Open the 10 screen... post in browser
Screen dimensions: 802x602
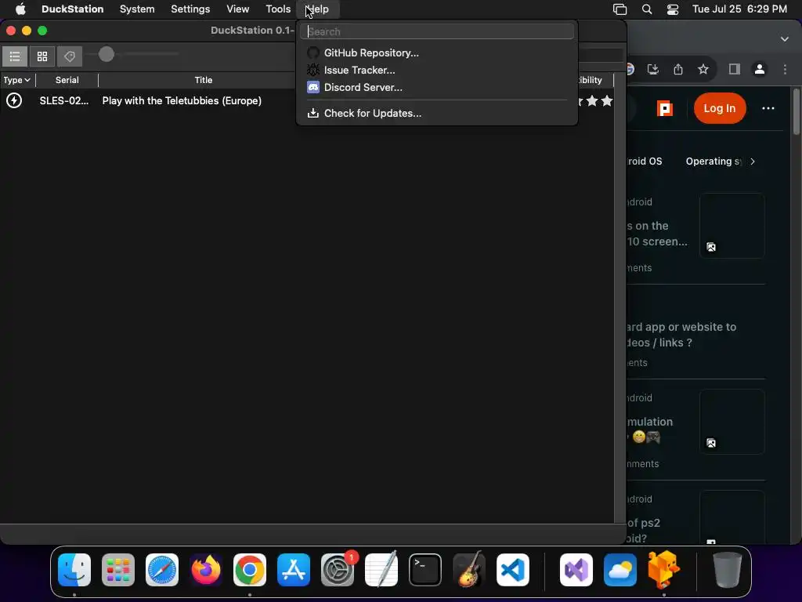658,234
